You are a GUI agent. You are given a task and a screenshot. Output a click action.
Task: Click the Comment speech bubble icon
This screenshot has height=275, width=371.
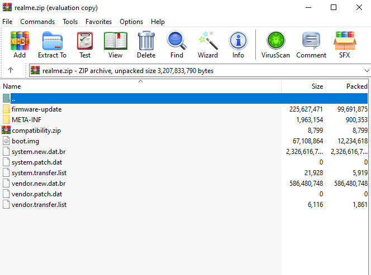pyautogui.click(x=311, y=40)
